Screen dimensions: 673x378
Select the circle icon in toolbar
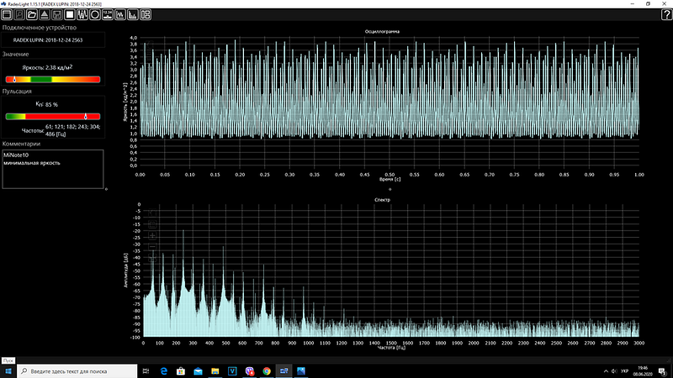click(x=95, y=15)
